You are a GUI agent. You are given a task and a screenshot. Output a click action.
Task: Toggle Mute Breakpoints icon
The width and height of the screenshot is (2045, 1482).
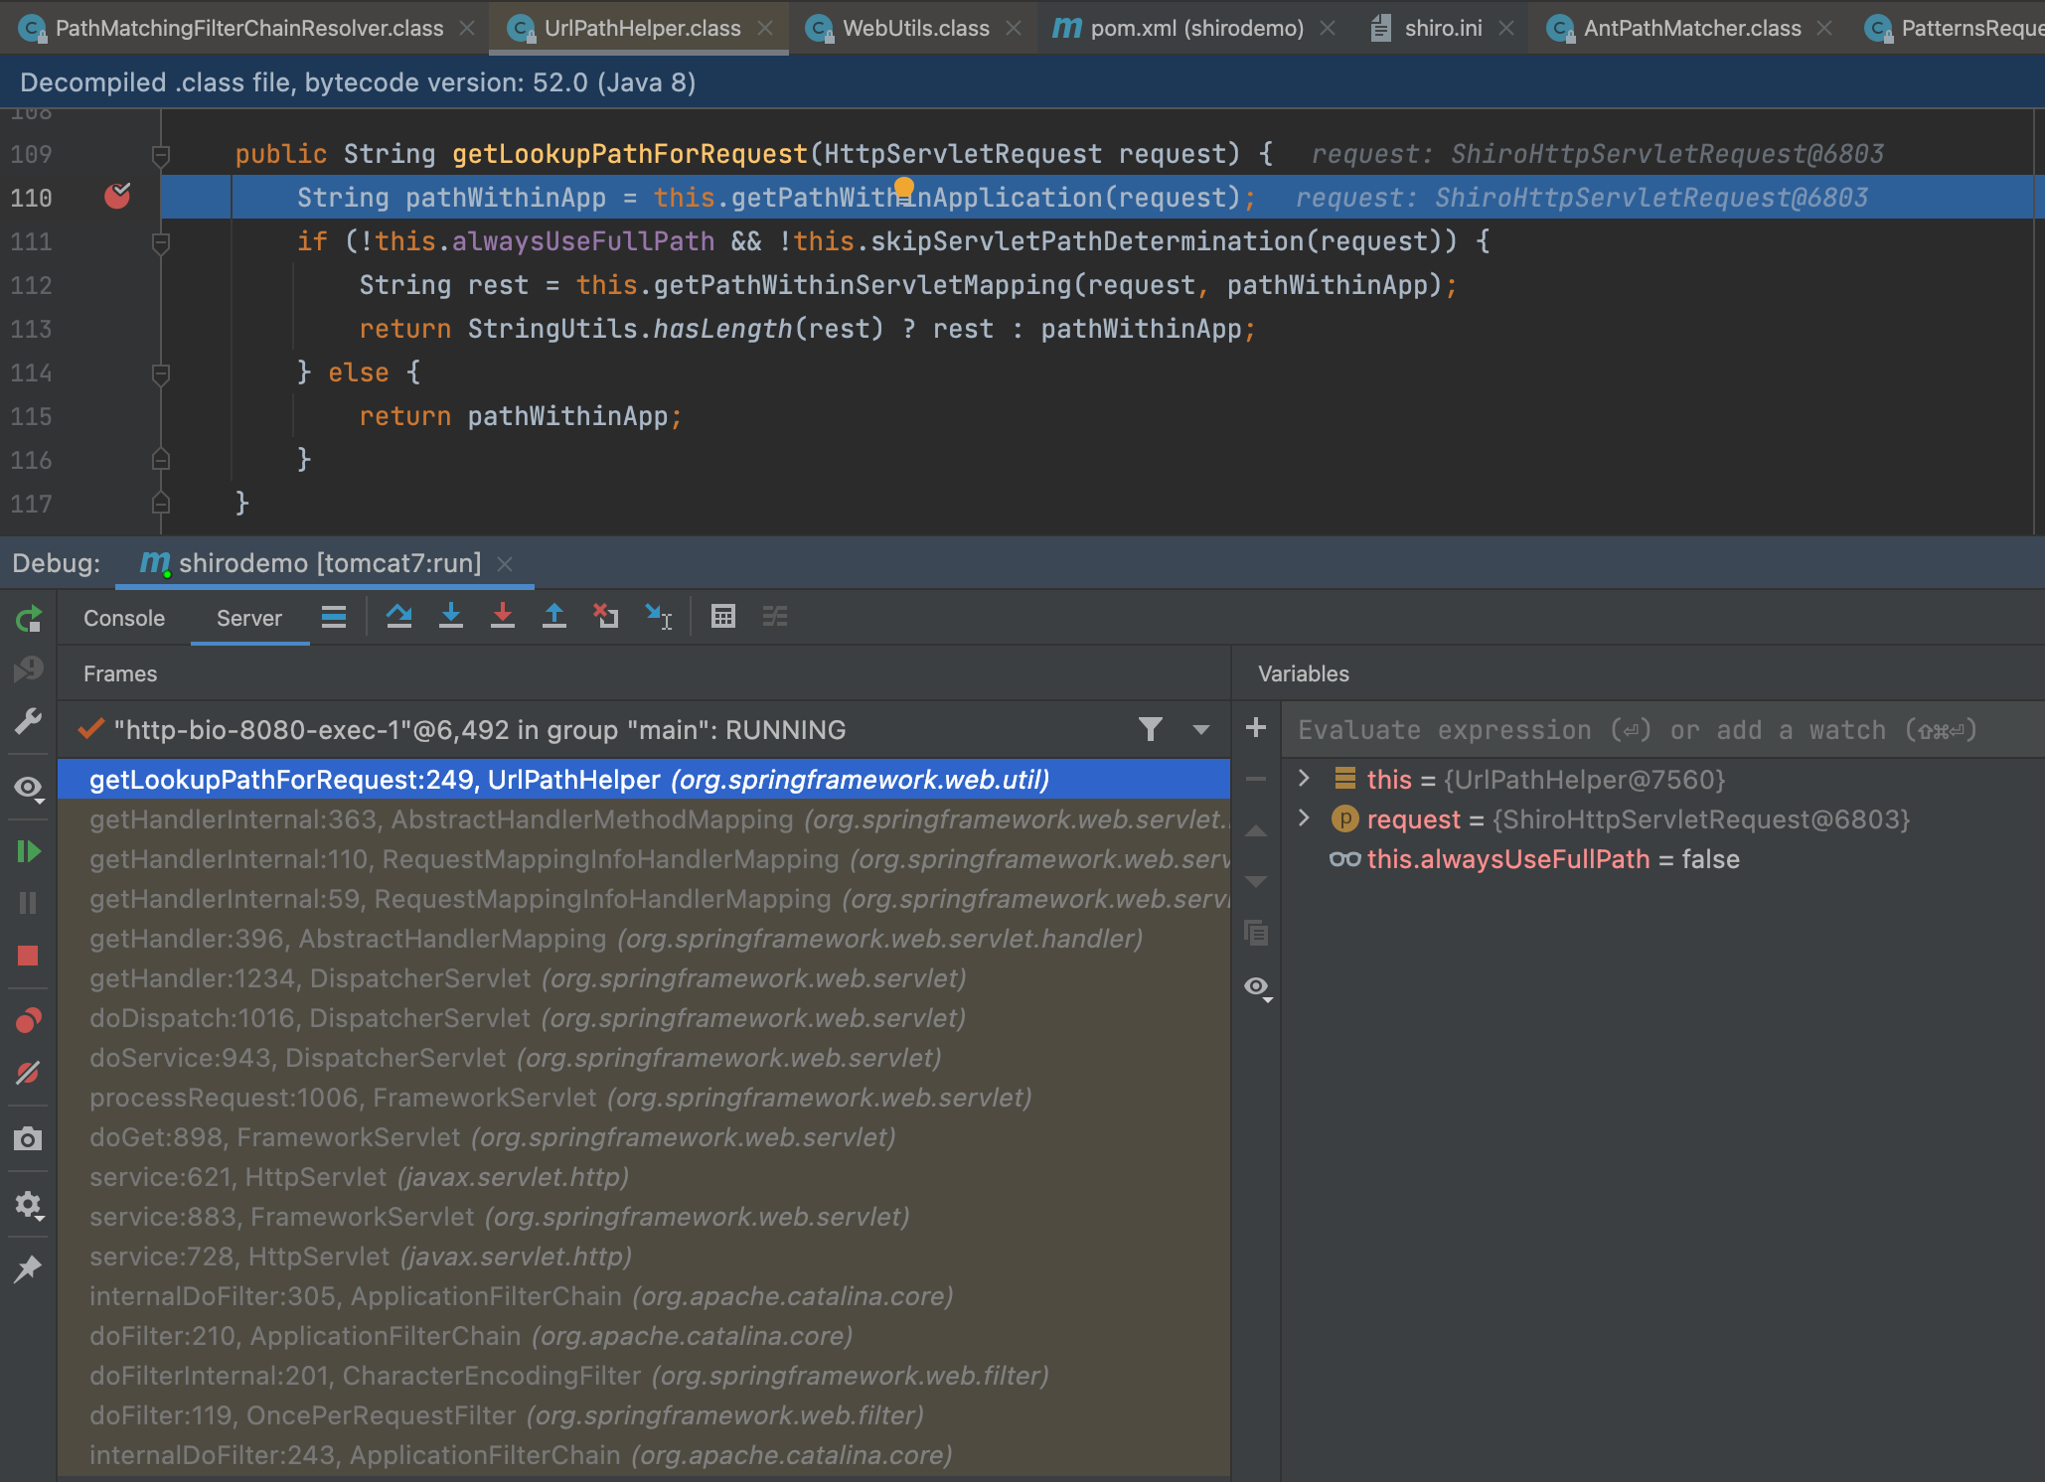[x=28, y=1073]
